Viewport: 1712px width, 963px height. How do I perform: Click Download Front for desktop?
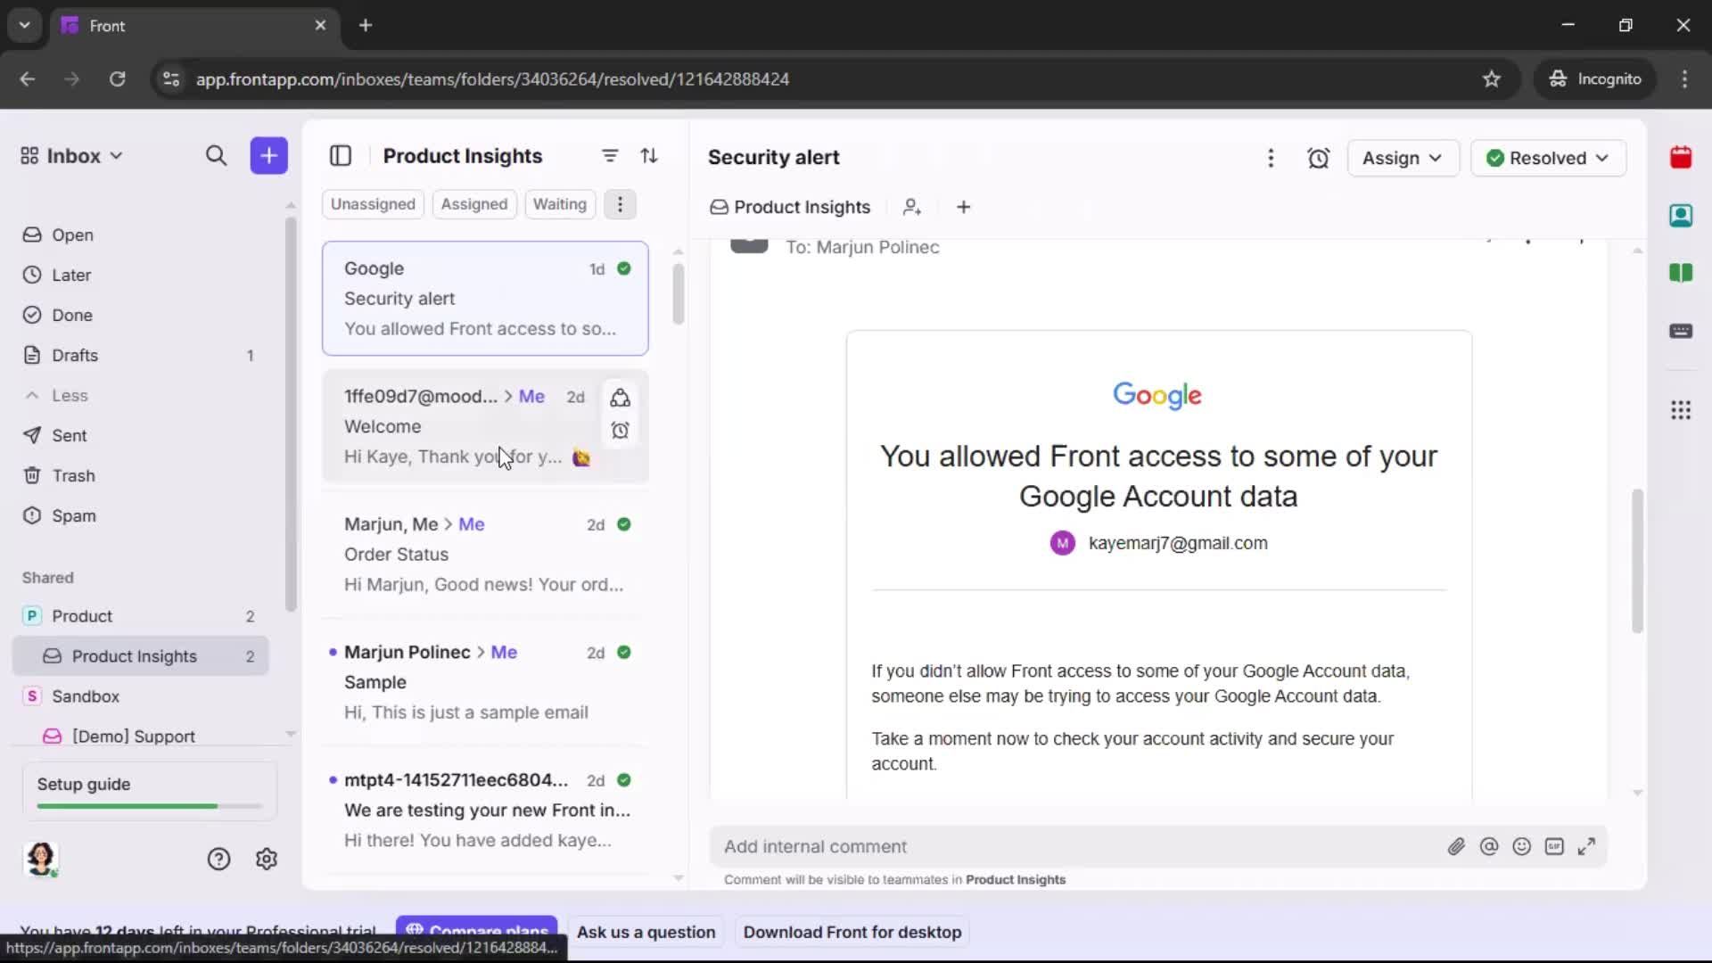tap(852, 931)
